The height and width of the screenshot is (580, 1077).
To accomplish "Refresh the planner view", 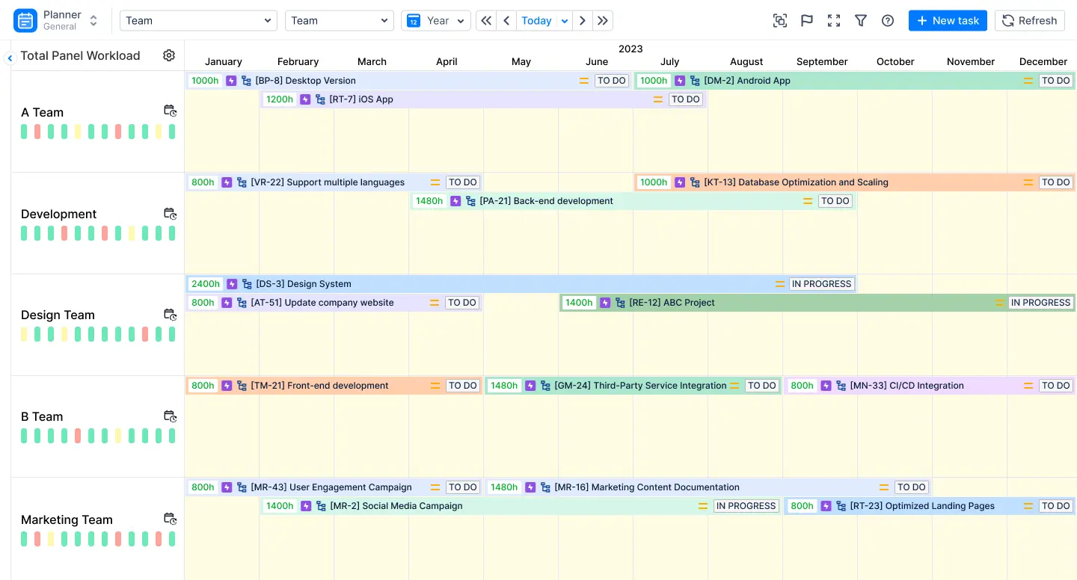I will (1030, 20).
